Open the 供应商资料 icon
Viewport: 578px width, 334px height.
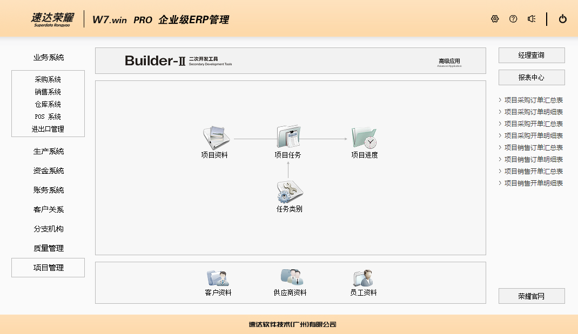291,277
